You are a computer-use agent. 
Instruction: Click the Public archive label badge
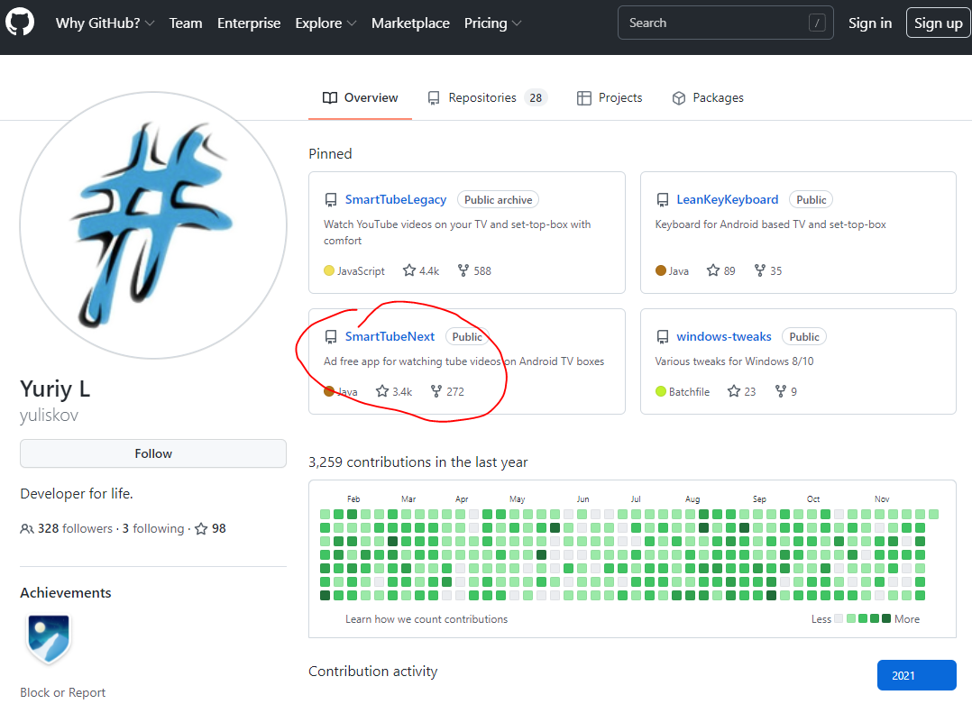click(499, 199)
